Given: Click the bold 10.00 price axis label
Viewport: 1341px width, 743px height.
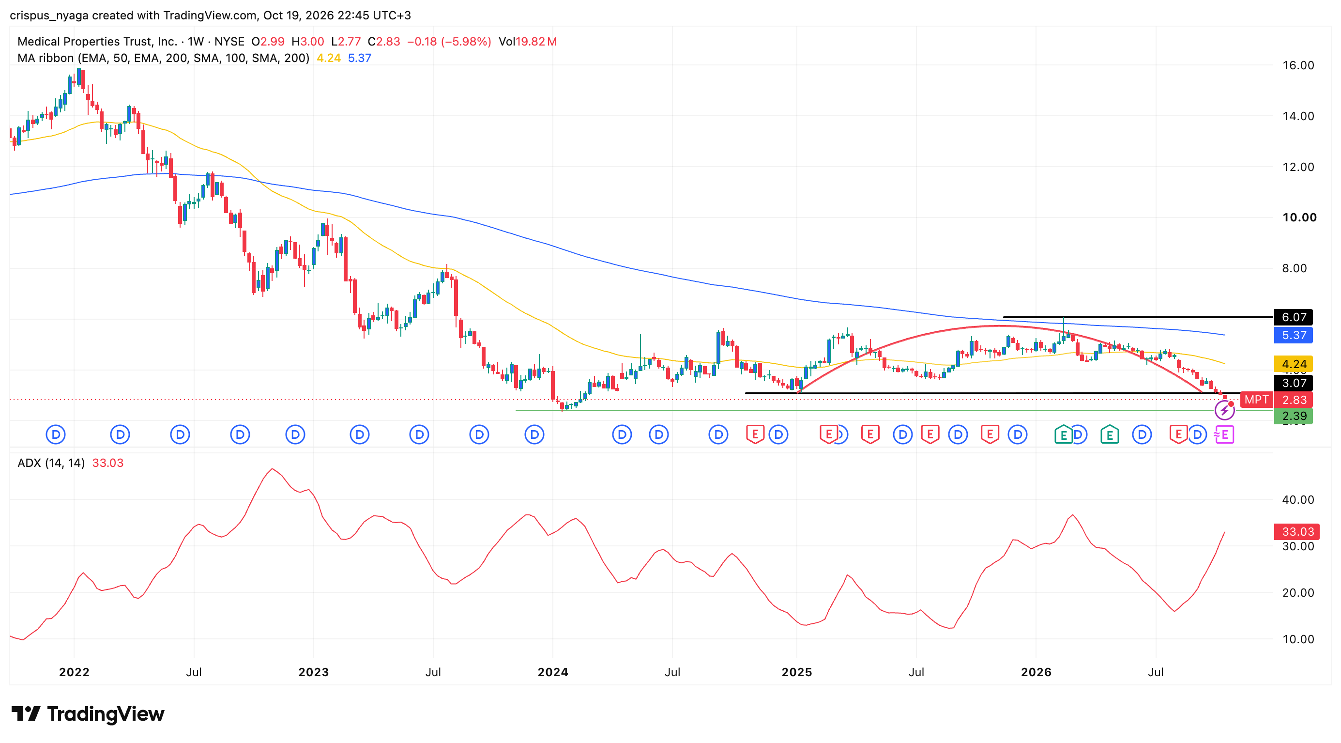Looking at the screenshot, I should [1299, 217].
